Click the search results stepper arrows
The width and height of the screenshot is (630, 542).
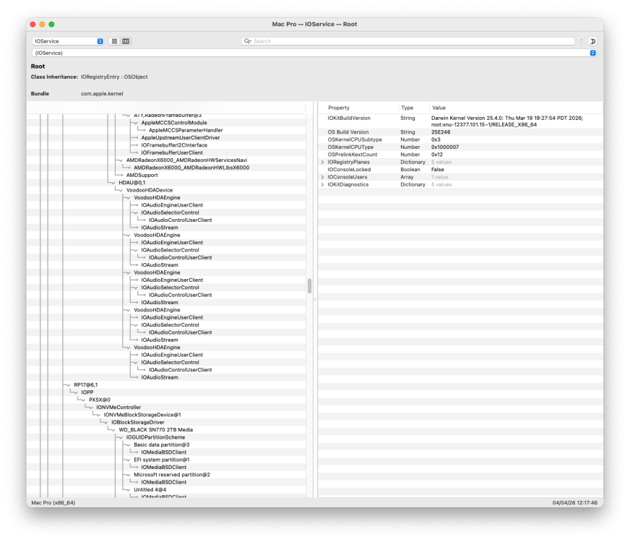click(581, 41)
